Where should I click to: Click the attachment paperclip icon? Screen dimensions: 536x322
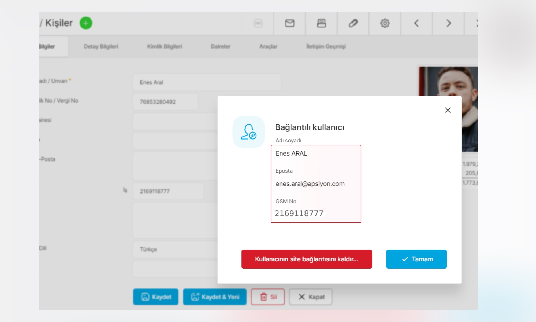(353, 23)
